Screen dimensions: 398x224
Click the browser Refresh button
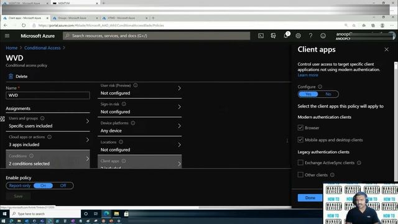(x=24, y=26)
